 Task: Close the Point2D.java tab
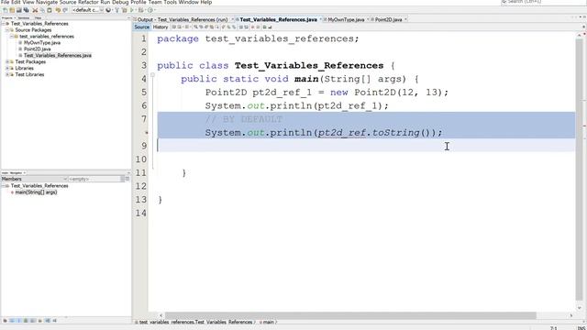(x=405, y=19)
